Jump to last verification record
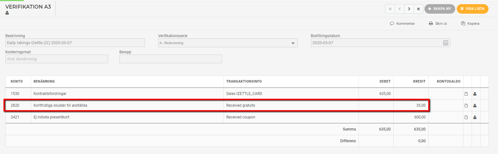Image resolution: width=498 pixels, height=154 pixels. (418, 9)
